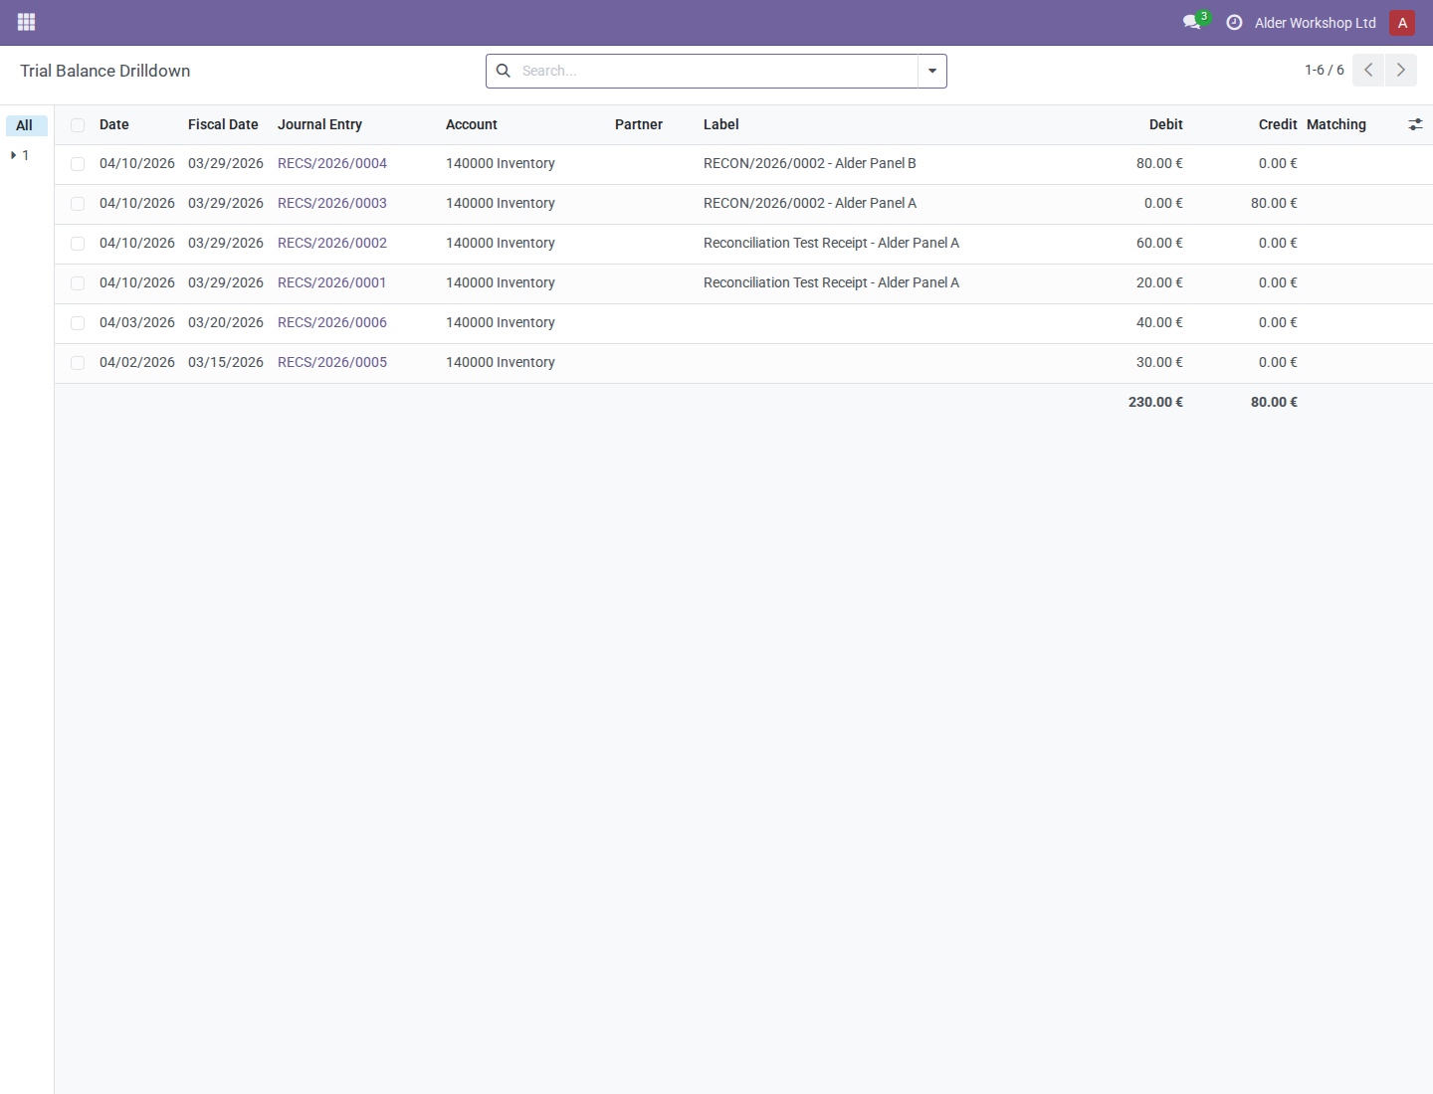Open the conversations messages icon

[1192, 22]
